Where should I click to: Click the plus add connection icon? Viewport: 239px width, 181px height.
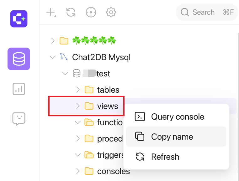tap(51, 12)
